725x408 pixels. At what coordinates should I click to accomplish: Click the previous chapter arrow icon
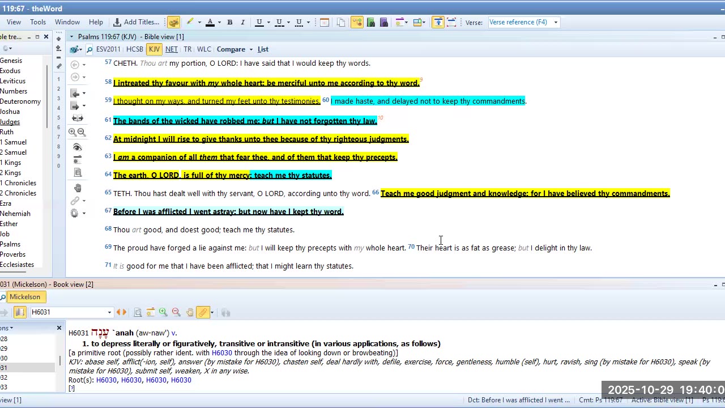(75, 93)
